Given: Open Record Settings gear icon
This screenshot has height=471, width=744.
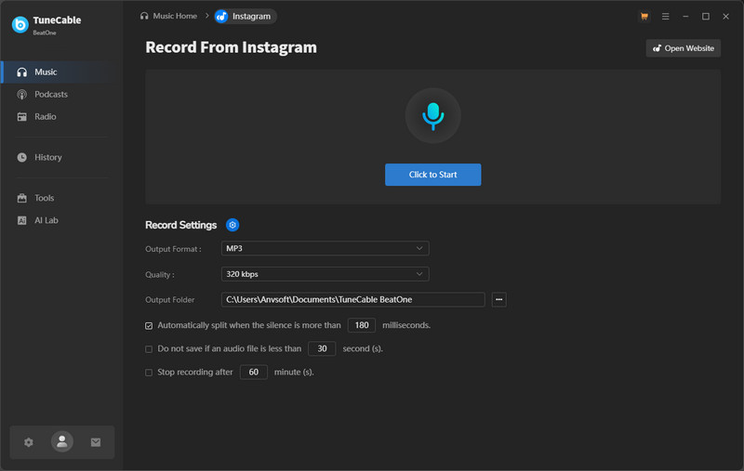Looking at the screenshot, I should coord(232,225).
